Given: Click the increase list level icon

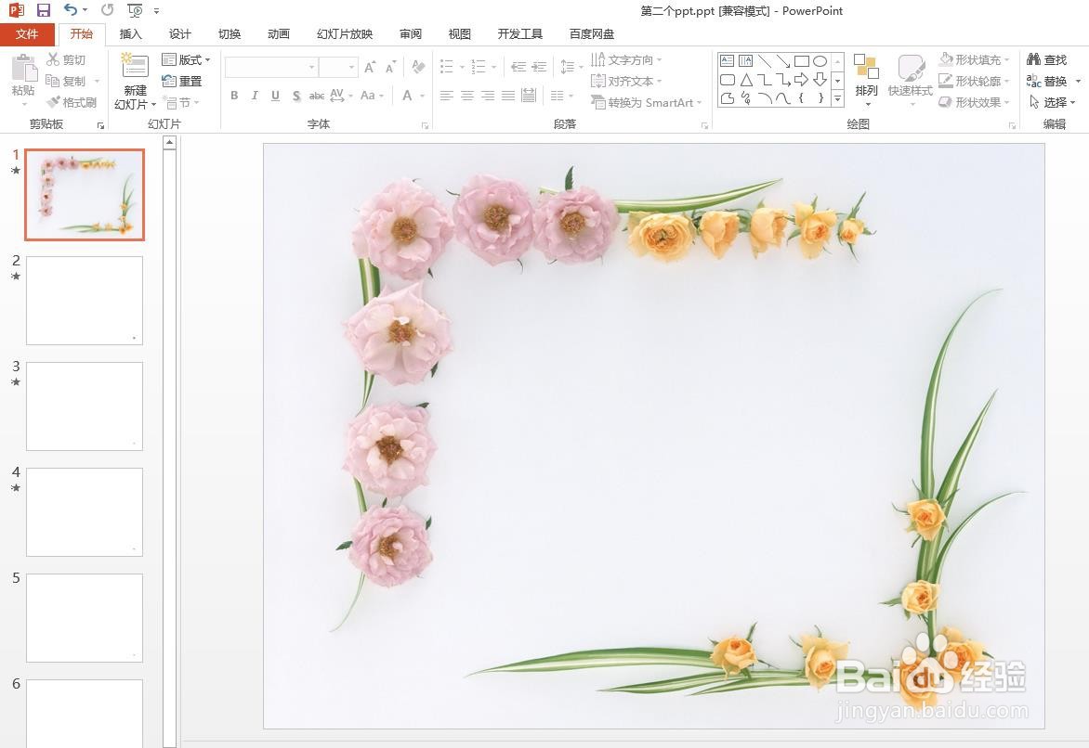Looking at the screenshot, I should coord(539,68).
